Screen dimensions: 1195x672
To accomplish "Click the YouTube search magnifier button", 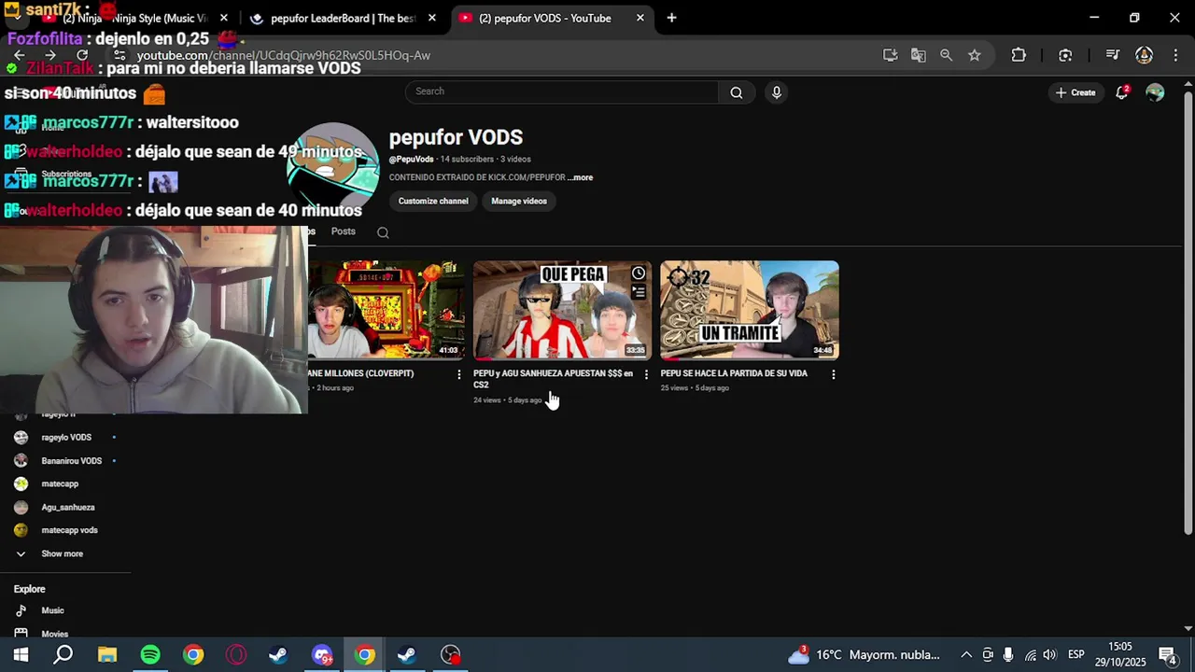I will 737,92.
